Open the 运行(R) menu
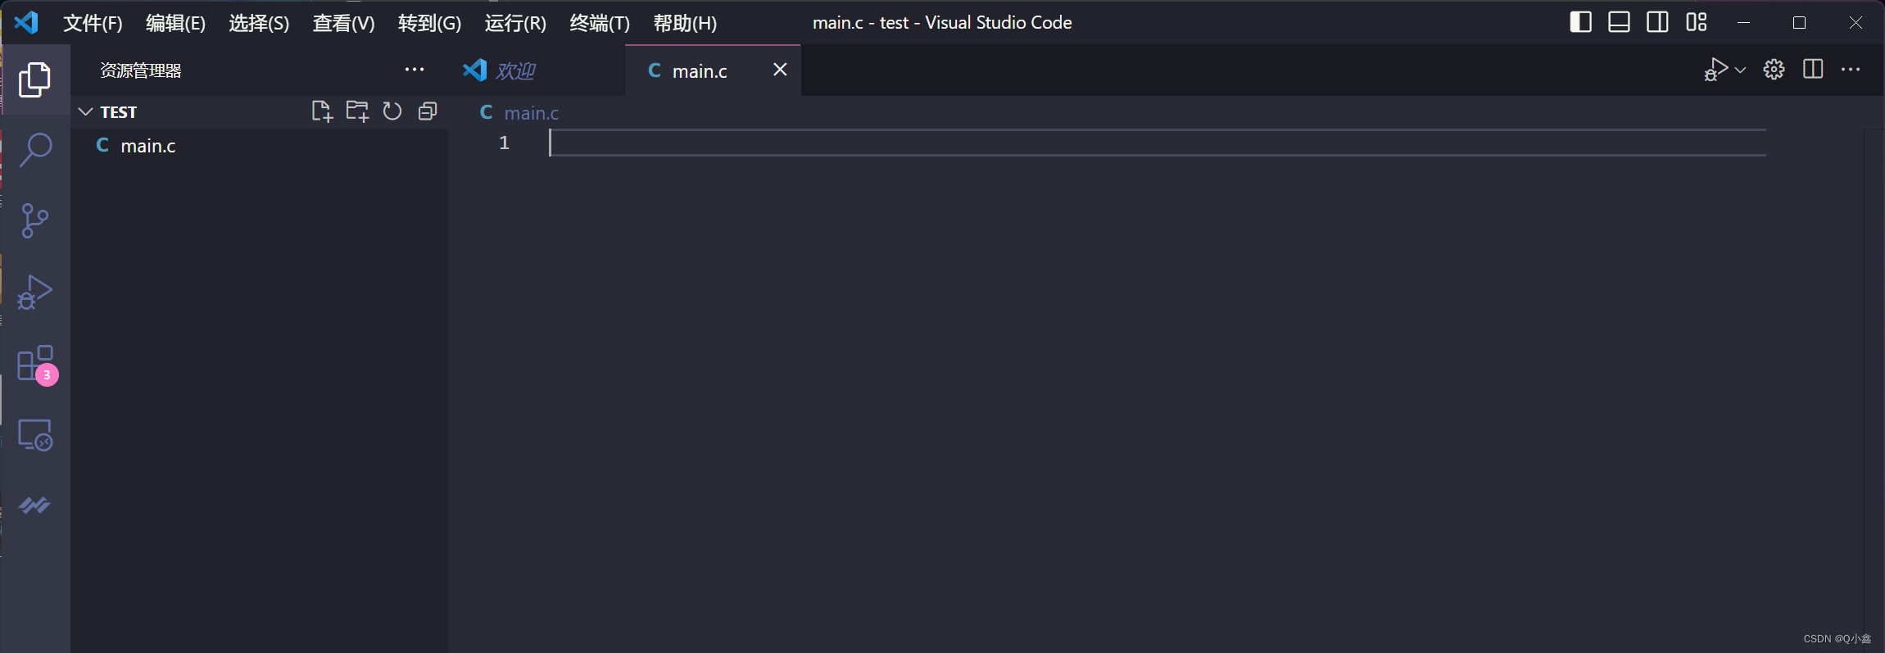Viewport: 1885px width, 653px height. click(x=515, y=23)
